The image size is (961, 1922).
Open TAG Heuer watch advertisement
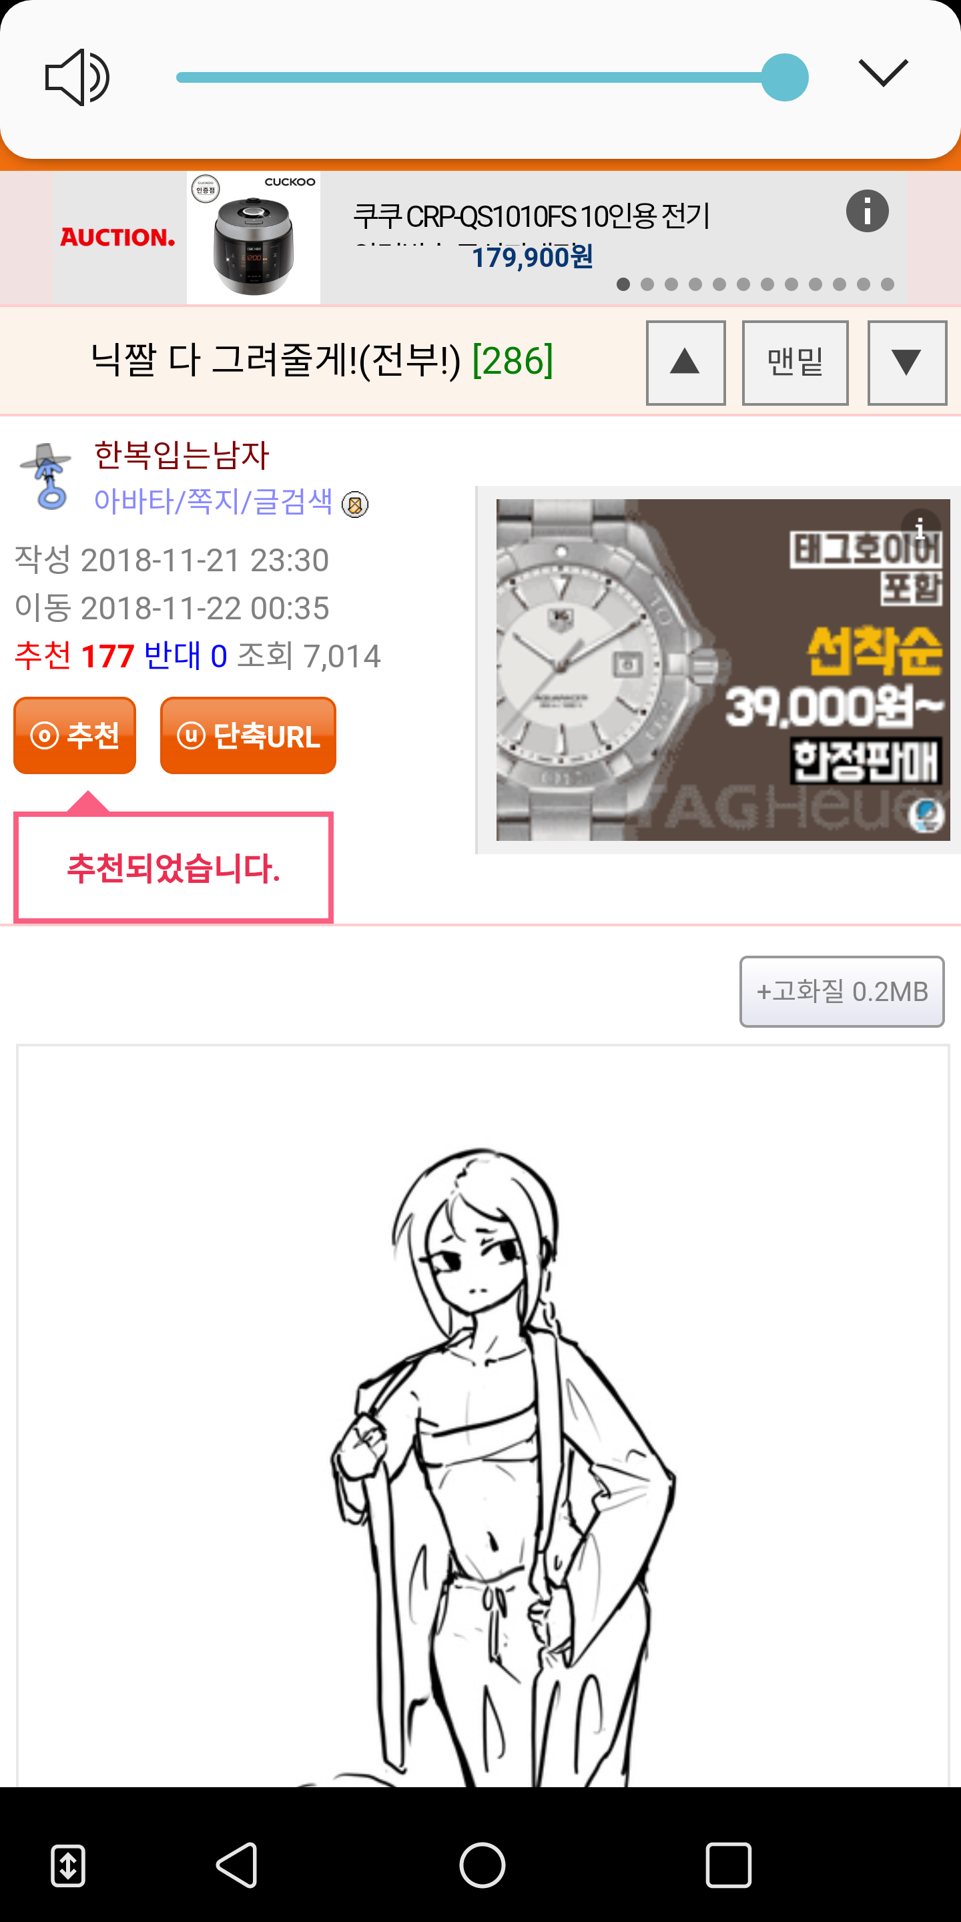722,670
